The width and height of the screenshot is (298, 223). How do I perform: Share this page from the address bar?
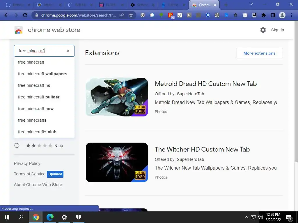pos(122,15)
